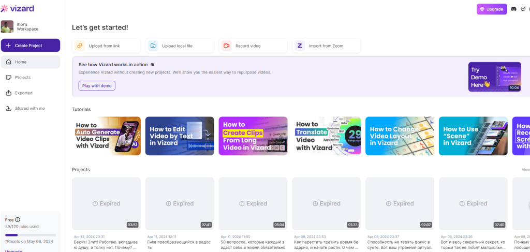Open the Discord icon
This screenshot has width=530, height=252.
pos(514,9)
